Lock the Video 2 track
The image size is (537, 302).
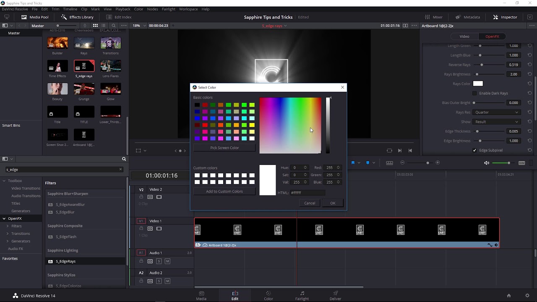click(141, 197)
